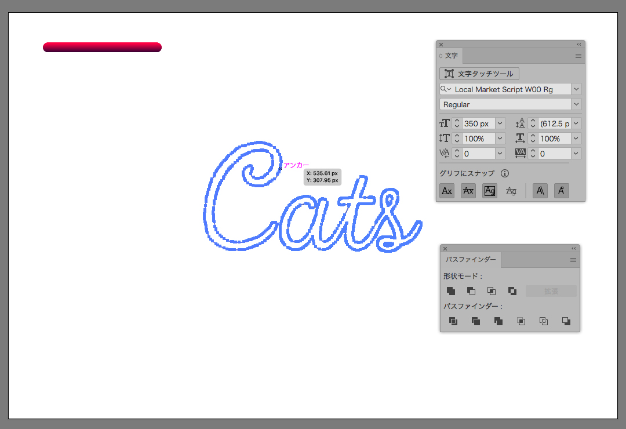The height and width of the screenshot is (429, 626).
Task: Click the Unite shape mode icon
Action: pyautogui.click(x=451, y=291)
